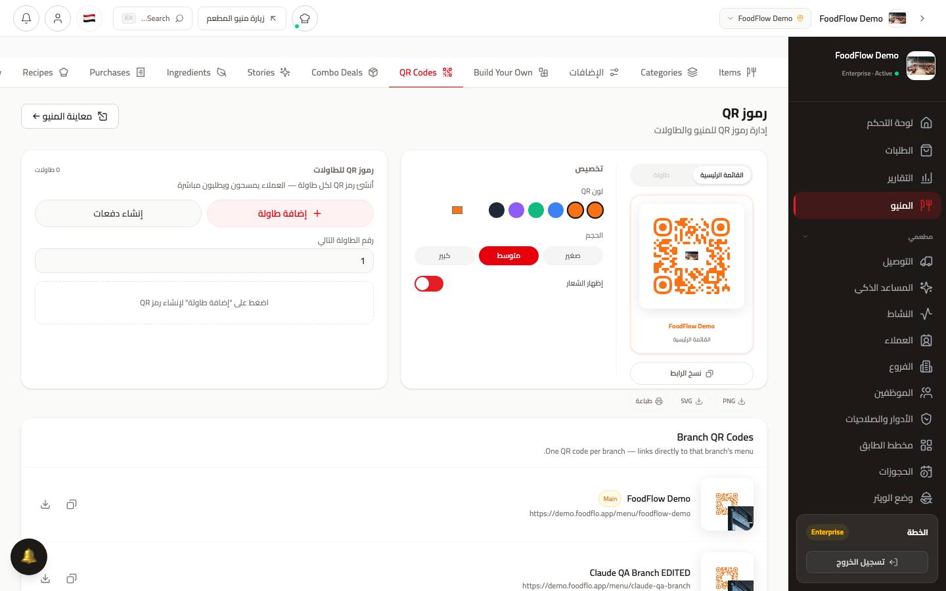Viewport: 946px width, 591px height.
Task: Click the إنشاء دفعات button
Action: (118, 213)
